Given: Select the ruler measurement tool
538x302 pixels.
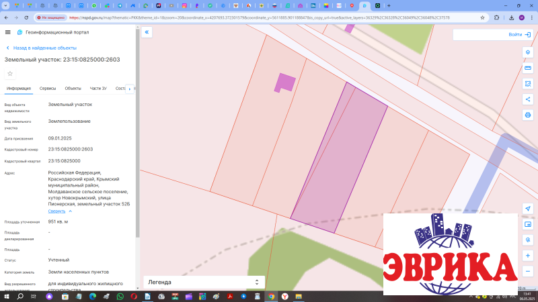Looking at the screenshot, I should (528, 68).
